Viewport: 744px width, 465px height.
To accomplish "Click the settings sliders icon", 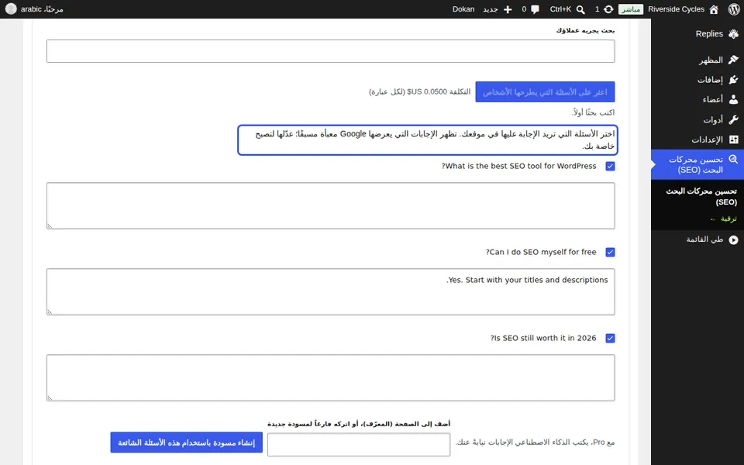I will [734, 139].
